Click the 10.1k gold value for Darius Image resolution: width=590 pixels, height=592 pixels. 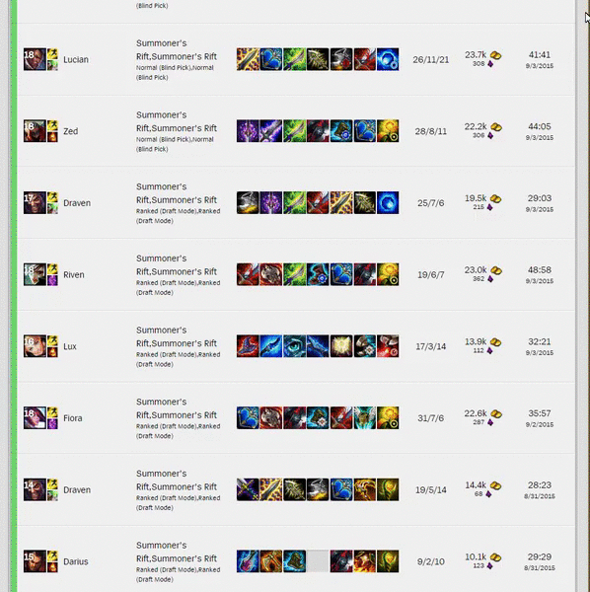pyautogui.click(x=476, y=556)
